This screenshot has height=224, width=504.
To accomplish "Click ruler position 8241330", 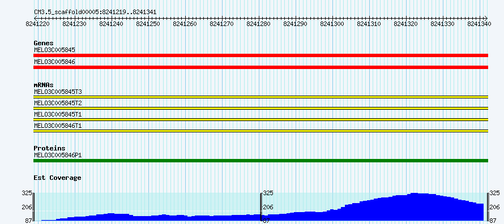I will tap(443, 24).
